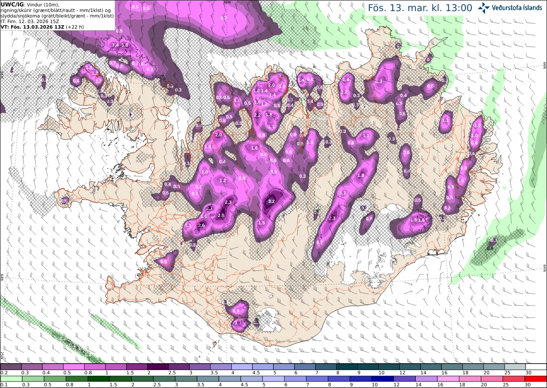Image resolution: width=547 pixels, height=388 pixels.
Task: Click the 25W longitude label at bottom left
Action: [2, 355]
